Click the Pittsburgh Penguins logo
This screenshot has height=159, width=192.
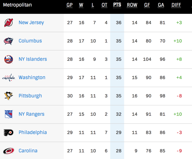click(x=9, y=96)
